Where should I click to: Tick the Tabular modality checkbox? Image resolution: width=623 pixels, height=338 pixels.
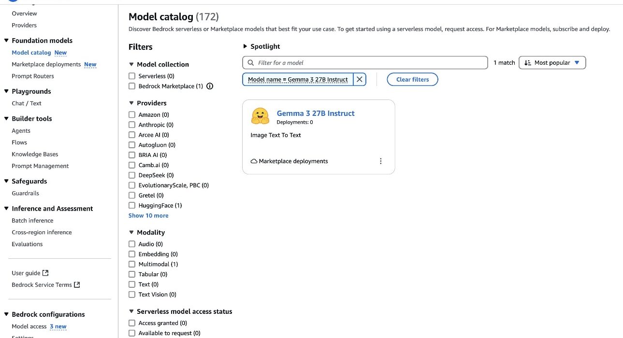click(132, 274)
